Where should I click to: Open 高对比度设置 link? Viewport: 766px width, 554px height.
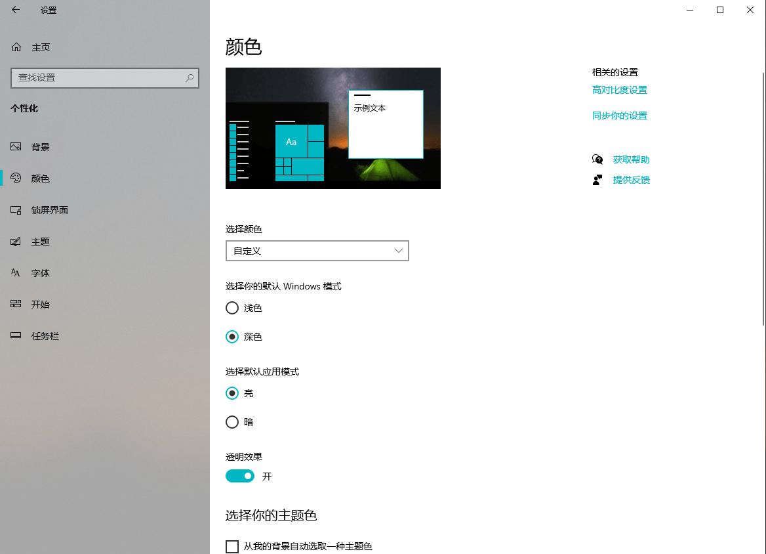click(619, 90)
